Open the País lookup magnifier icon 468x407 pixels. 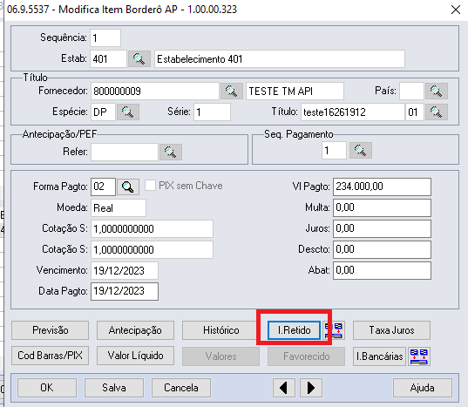[437, 91]
